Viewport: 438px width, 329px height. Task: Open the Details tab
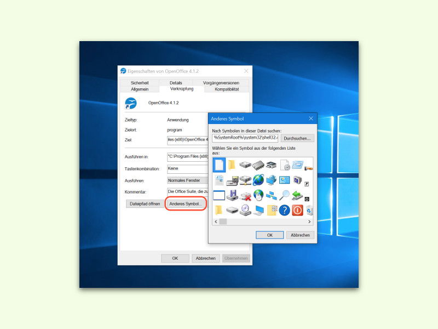[176, 83]
